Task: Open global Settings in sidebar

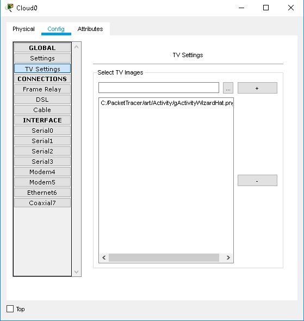Action: tap(42, 58)
